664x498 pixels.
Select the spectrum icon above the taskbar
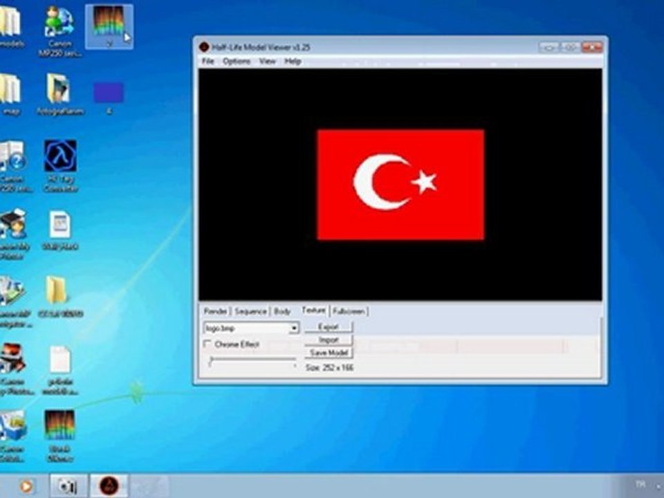pos(60,435)
